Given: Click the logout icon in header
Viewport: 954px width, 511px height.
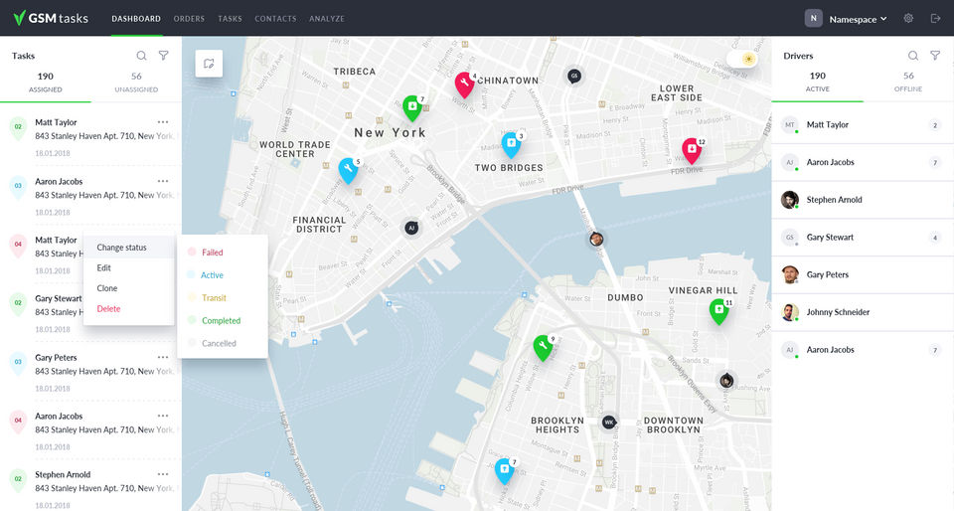Looking at the screenshot, I should (x=936, y=18).
